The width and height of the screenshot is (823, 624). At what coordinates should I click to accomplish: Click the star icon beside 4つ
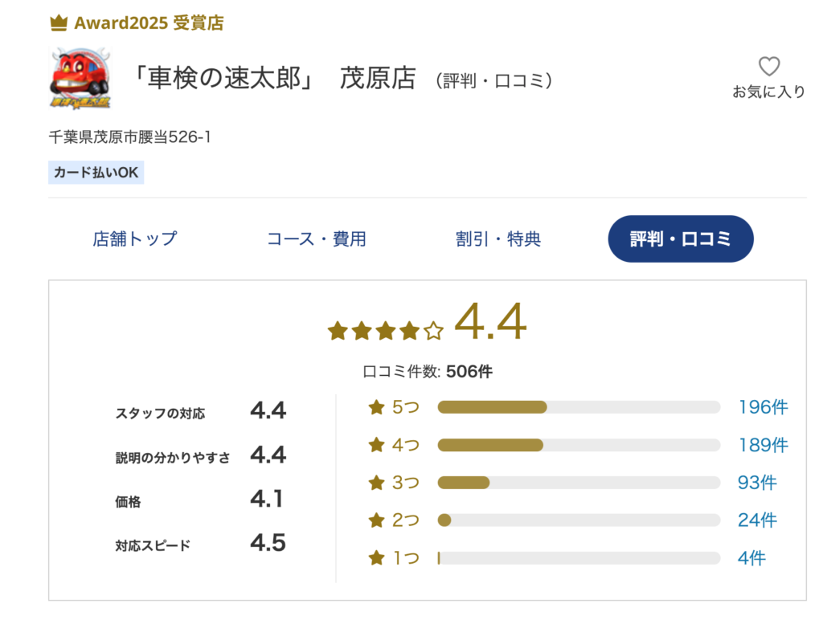(x=376, y=445)
